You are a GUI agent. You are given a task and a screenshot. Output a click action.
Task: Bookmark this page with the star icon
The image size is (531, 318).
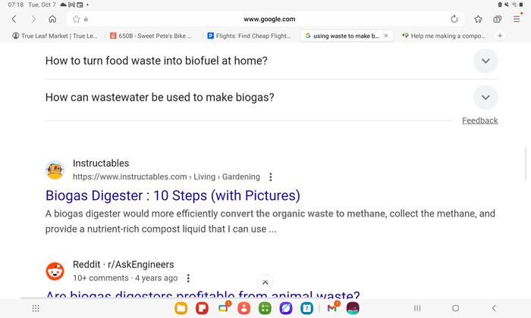[479, 19]
